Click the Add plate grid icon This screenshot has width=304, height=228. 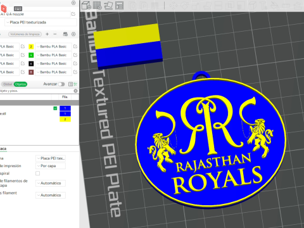click(98, 5)
